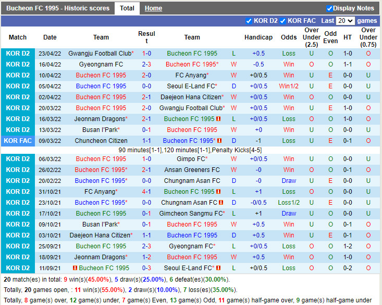The width and height of the screenshot is (382, 305).
Task: Open the Last games count dropdown
Action: (345, 21)
